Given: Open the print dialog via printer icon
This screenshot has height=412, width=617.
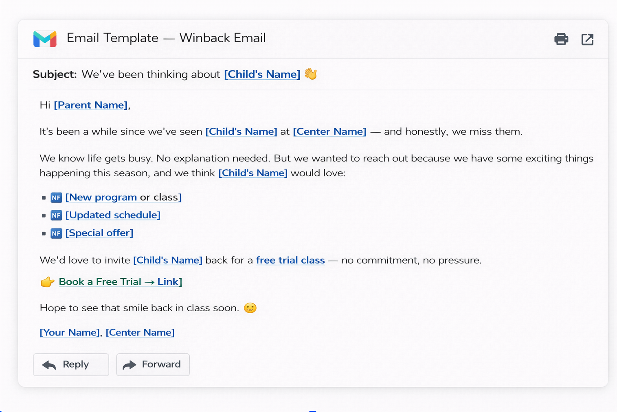Looking at the screenshot, I should (561, 39).
